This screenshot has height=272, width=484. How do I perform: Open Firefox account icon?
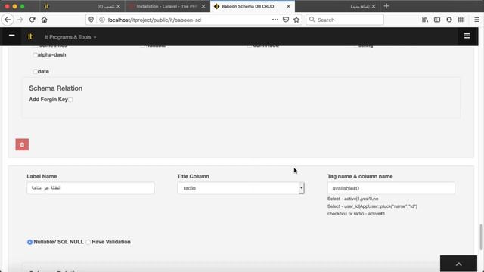pyautogui.click(x=449, y=20)
